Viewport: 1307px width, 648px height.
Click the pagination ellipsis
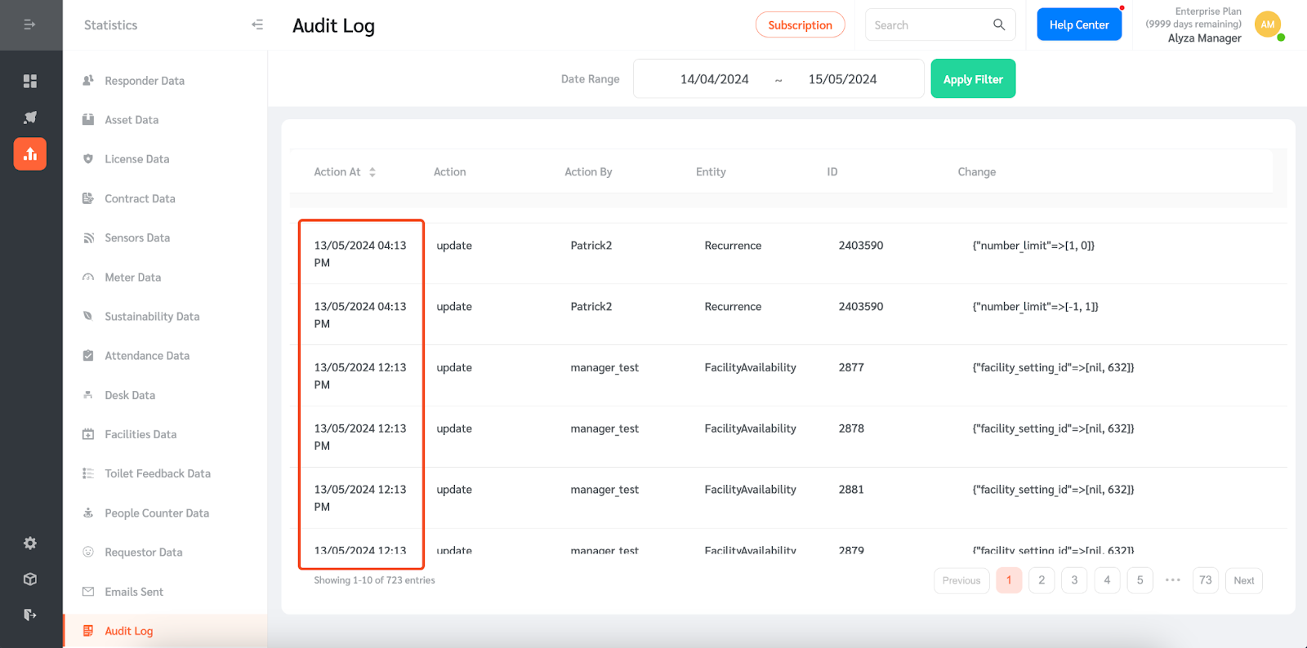coord(1173,580)
